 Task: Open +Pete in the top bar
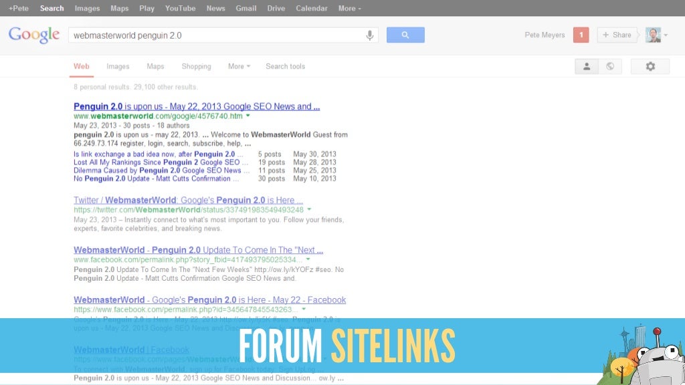pos(18,8)
